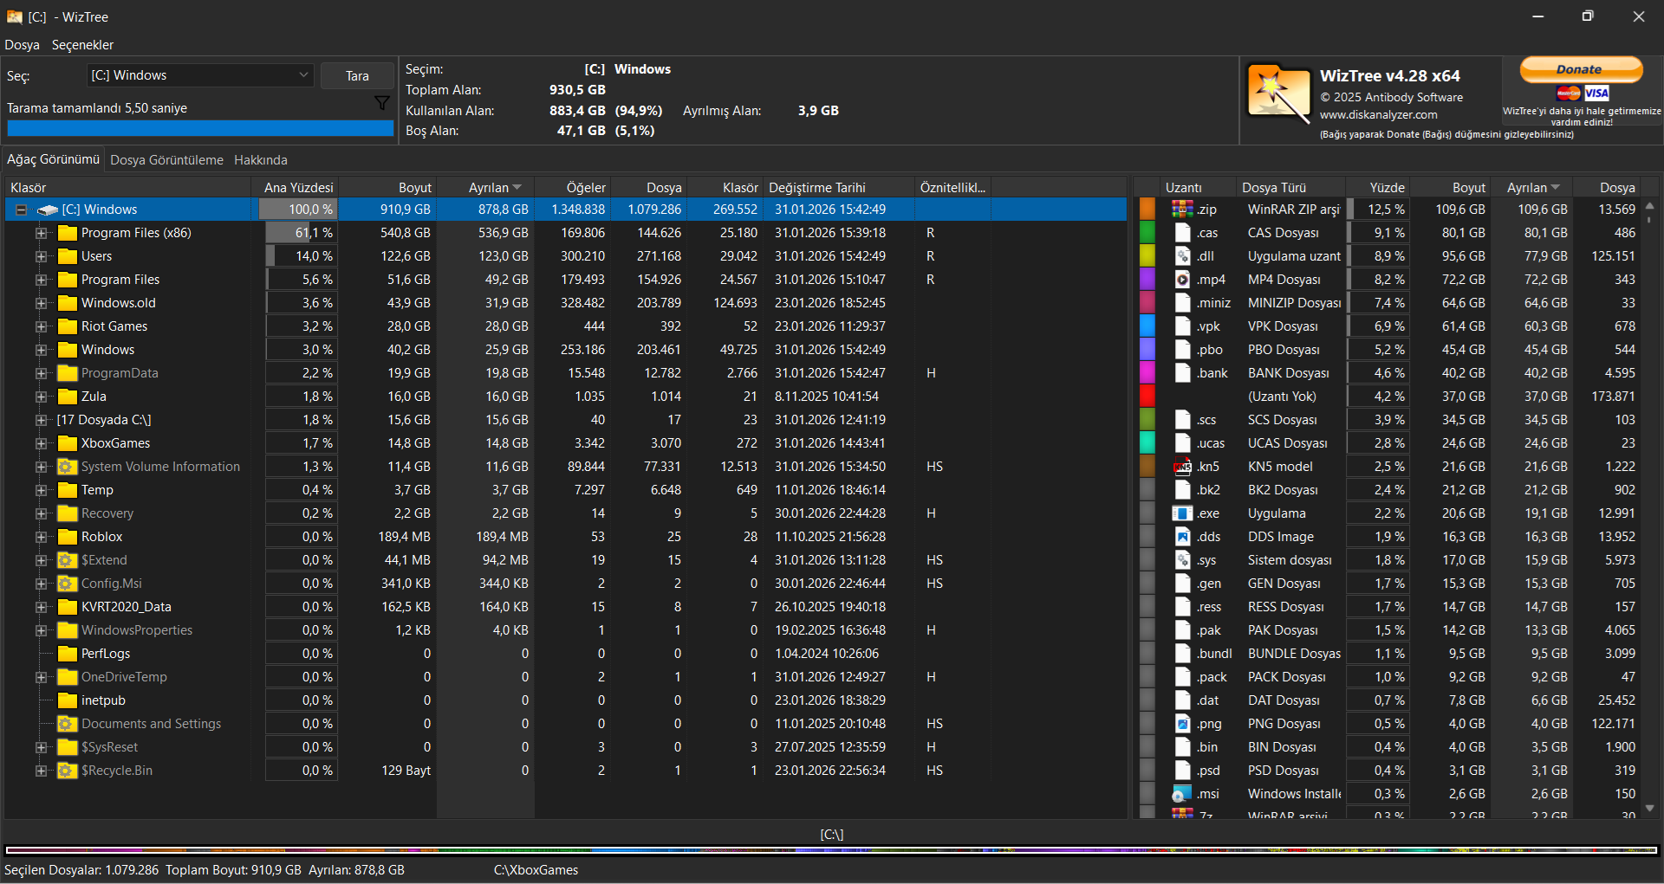Screen dimensions: 1664x884
Task: Click the WizTree title bar app icon
Action: [15, 16]
